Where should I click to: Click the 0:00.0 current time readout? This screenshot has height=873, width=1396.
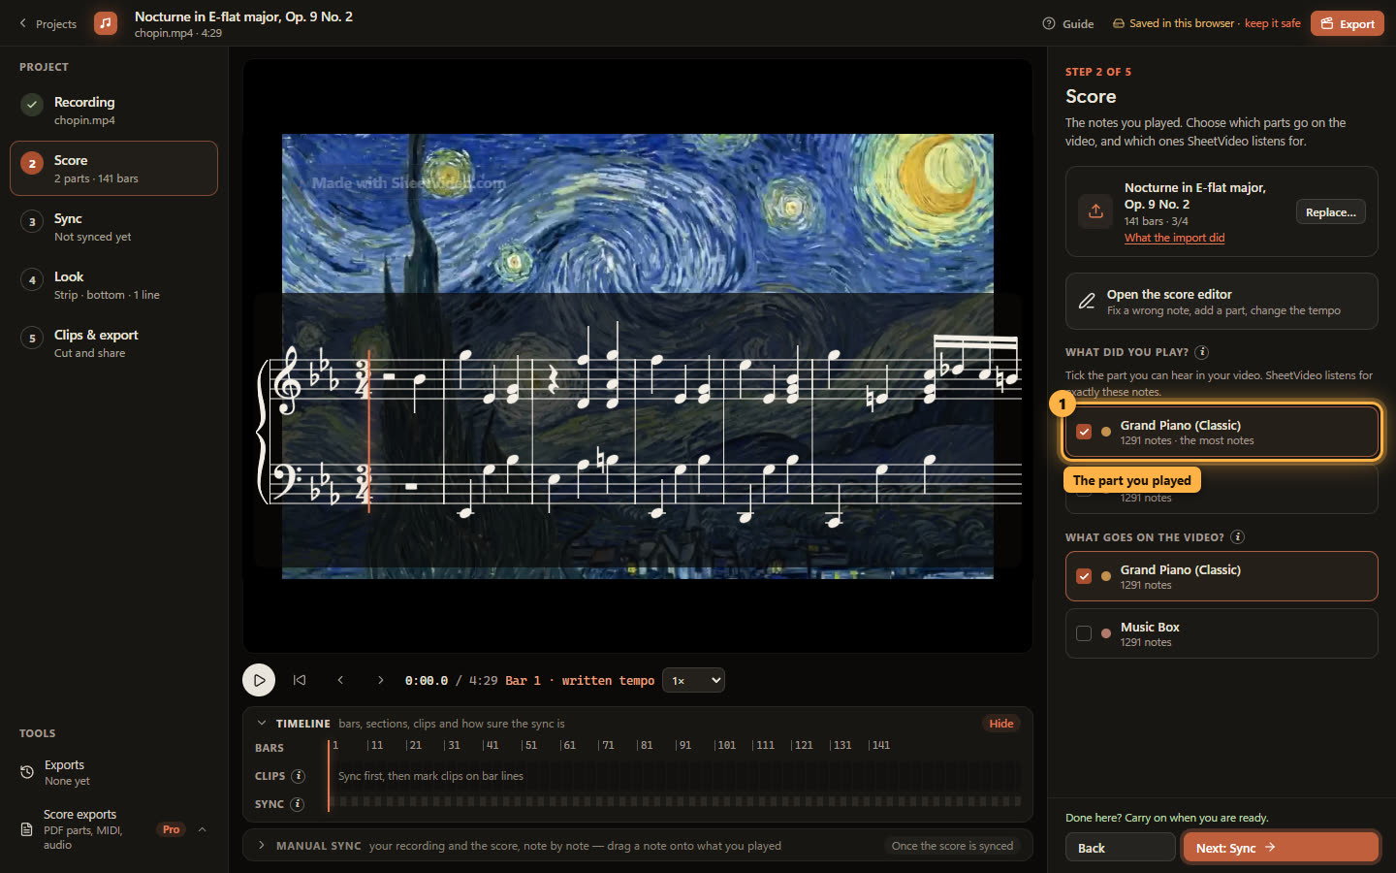pyautogui.click(x=427, y=681)
